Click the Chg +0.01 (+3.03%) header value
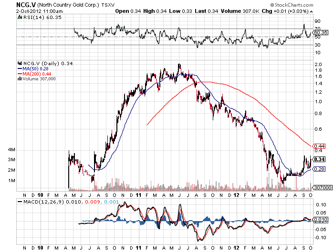334x252 pixels. pos(285,11)
